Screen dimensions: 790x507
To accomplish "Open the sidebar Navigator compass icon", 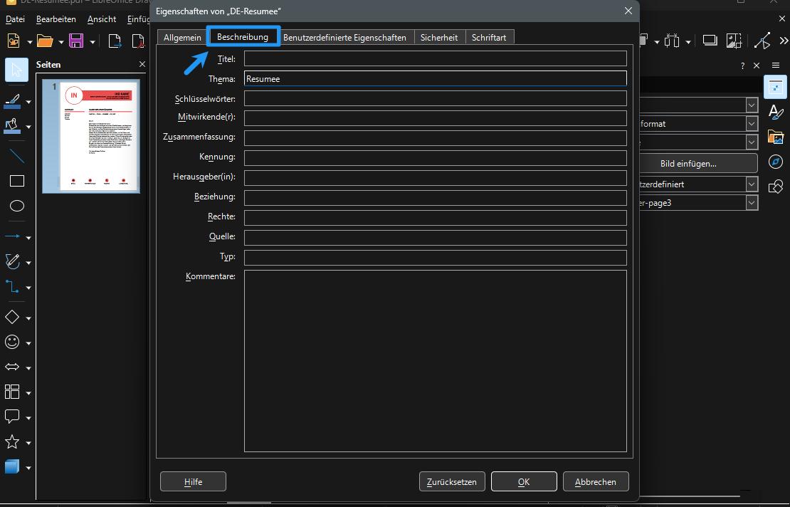I will coord(775,162).
